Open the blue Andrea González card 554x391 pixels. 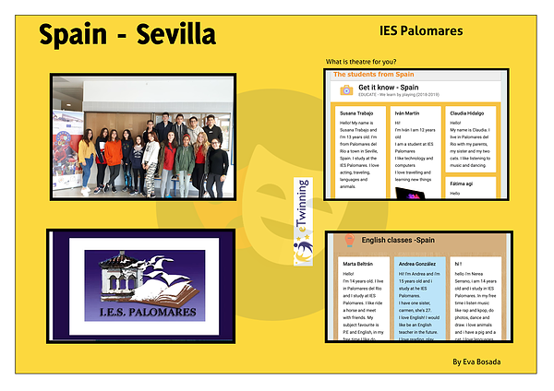[420, 298]
